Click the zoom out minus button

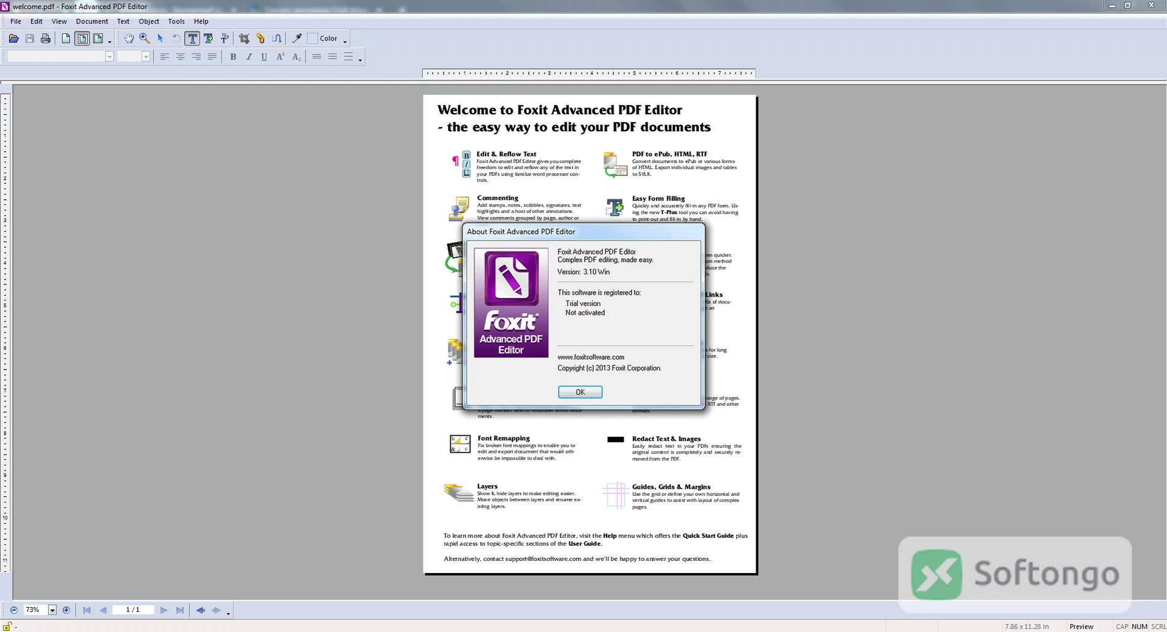pyautogui.click(x=14, y=610)
